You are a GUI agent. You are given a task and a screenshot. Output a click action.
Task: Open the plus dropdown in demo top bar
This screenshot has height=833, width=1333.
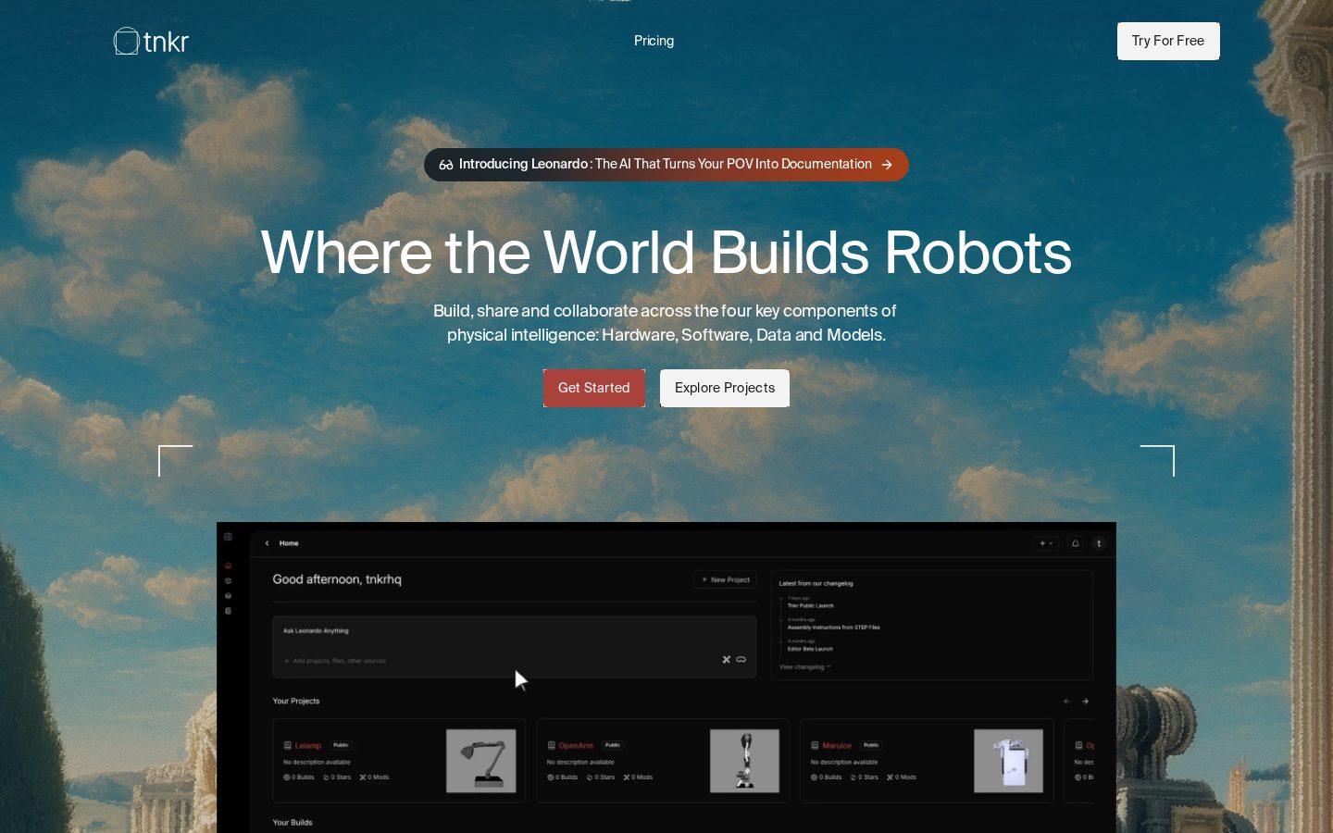point(1046,543)
